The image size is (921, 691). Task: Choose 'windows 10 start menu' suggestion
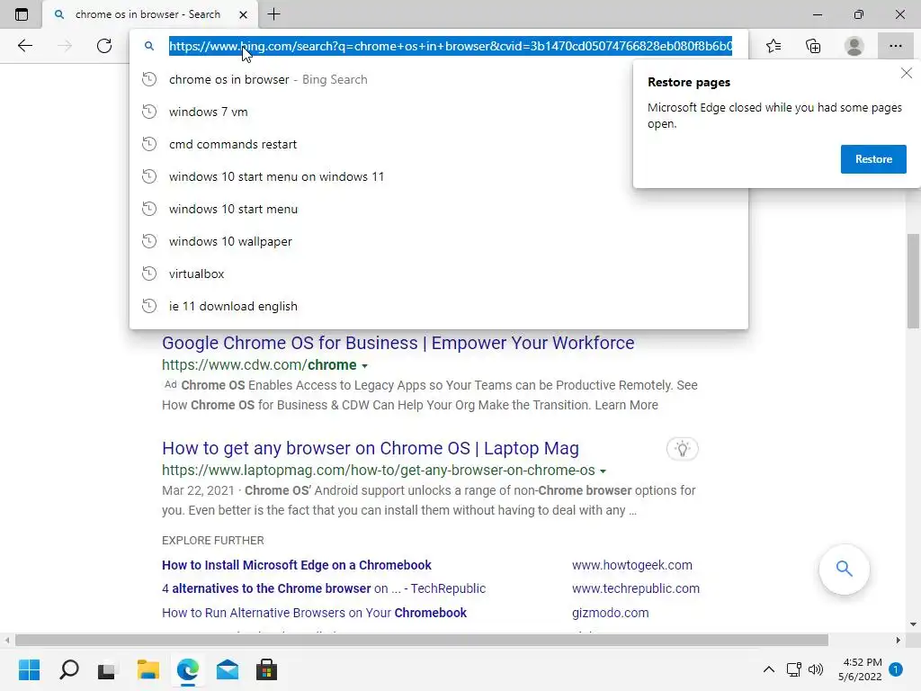click(439, 209)
